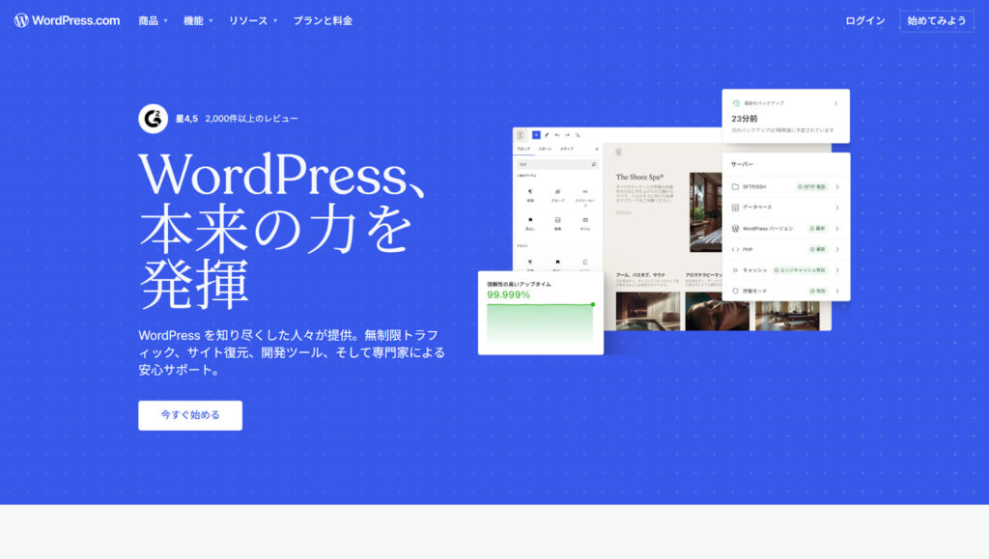Click the backup clock icon

[x=736, y=102]
